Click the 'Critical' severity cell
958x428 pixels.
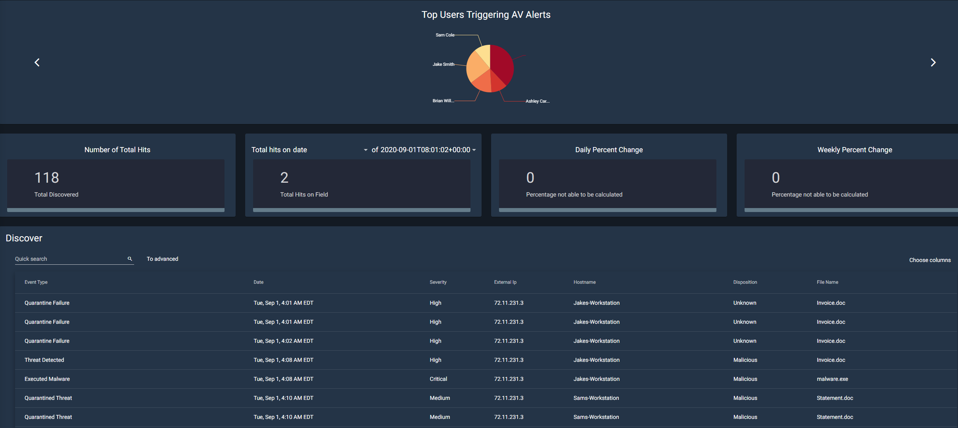click(438, 379)
